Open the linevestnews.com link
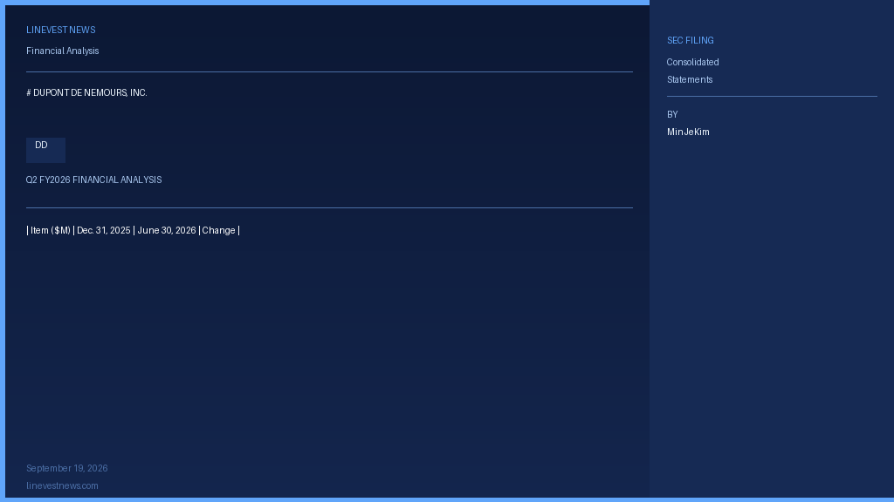This screenshot has height=502, width=894. coord(62,485)
